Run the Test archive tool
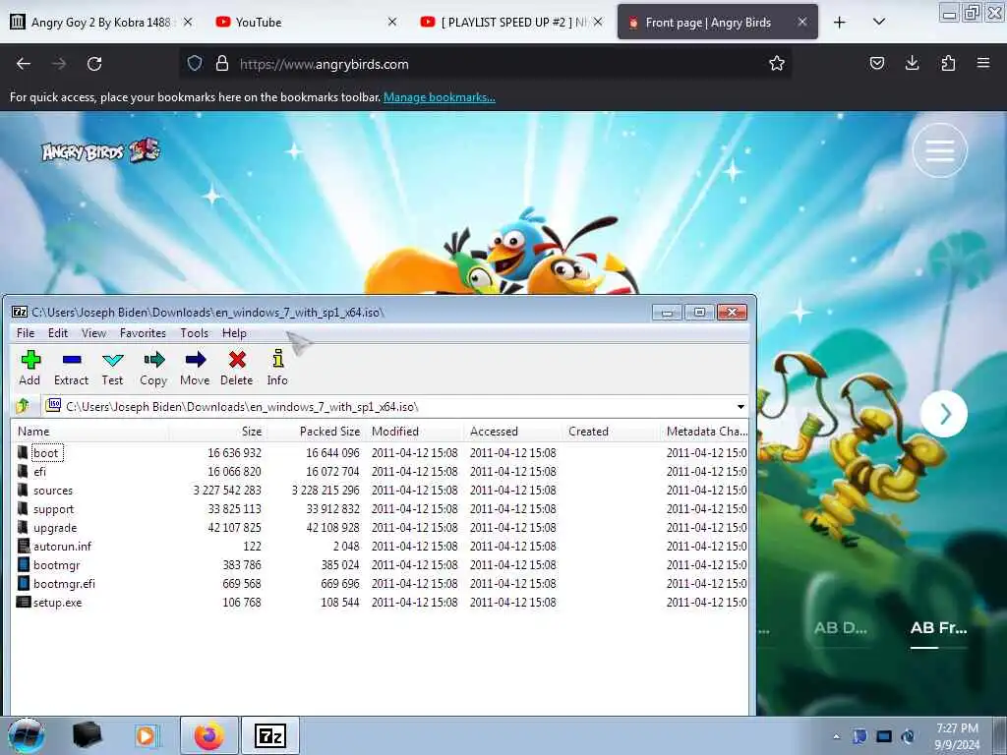 pos(112,368)
